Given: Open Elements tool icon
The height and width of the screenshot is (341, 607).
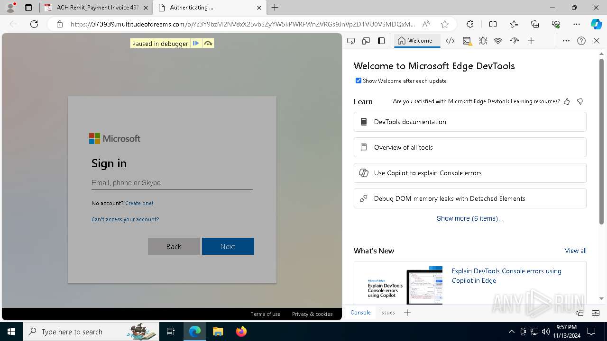Looking at the screenshot, I should 450,41.
